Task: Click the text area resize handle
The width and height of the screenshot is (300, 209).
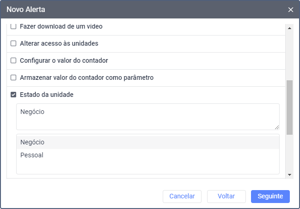Action: [277, 127]
